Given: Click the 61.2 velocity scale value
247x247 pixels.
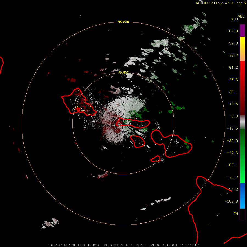Looking at the screenshot, I should (234, 68).
